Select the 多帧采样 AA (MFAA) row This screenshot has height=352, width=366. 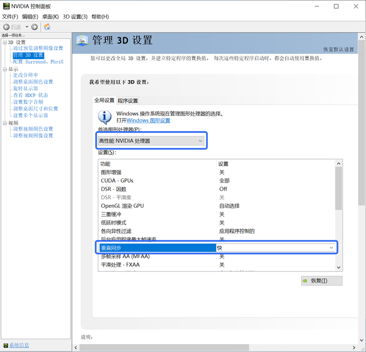217,256
